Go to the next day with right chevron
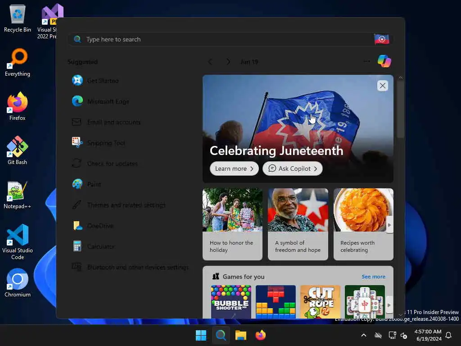Viewport: 461px width, 346px height. (228, 62)
